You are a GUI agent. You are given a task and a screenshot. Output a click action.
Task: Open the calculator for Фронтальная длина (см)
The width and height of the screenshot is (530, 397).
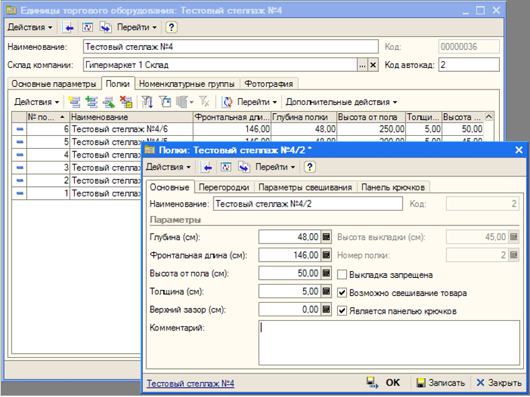(326, 255)
